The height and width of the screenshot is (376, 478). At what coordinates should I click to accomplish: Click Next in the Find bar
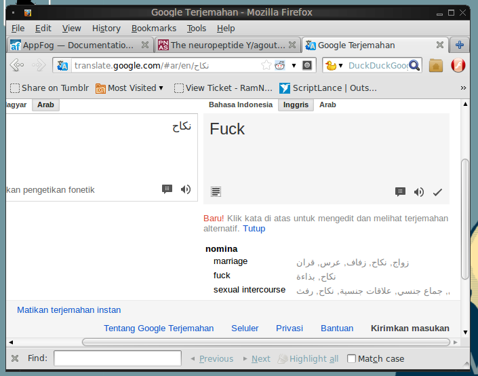257,358
